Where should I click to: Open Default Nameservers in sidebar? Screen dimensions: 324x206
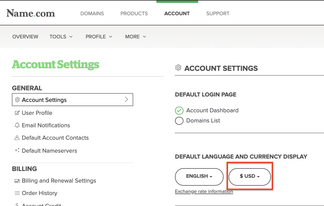point(49,151)
